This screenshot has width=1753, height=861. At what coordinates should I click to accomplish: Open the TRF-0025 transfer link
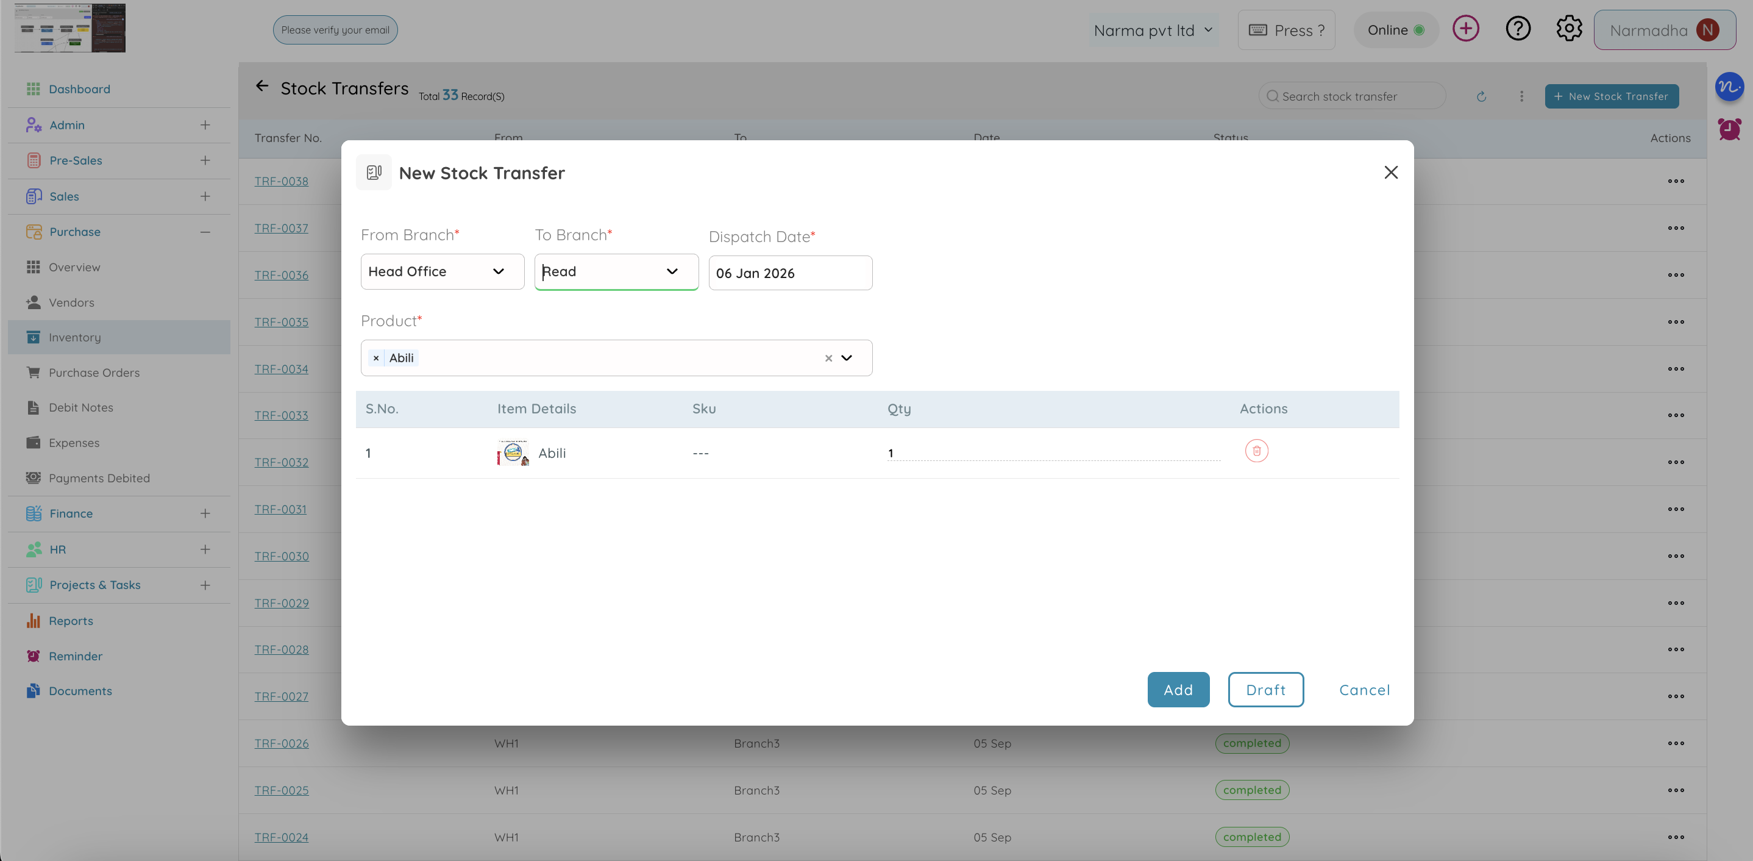pos(281,790)
